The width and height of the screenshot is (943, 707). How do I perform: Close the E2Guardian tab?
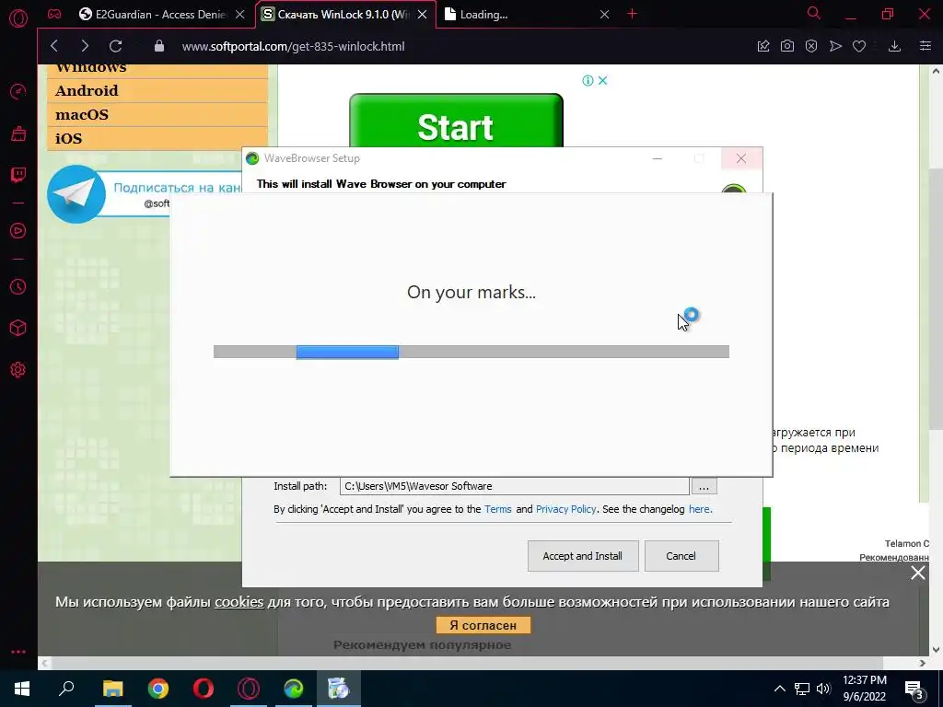point(240,15)
